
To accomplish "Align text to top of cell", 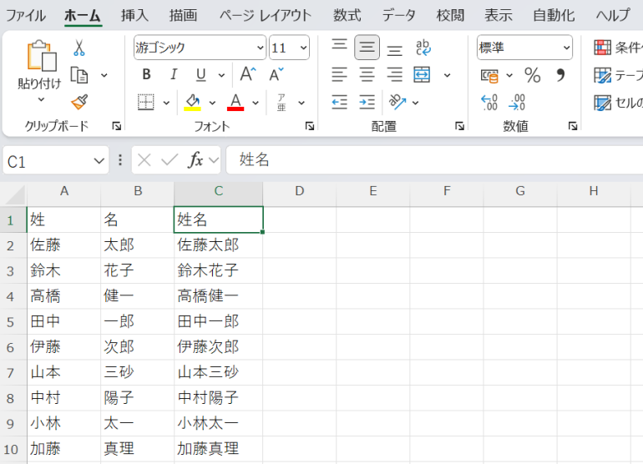I will click(x=340, y=44).
